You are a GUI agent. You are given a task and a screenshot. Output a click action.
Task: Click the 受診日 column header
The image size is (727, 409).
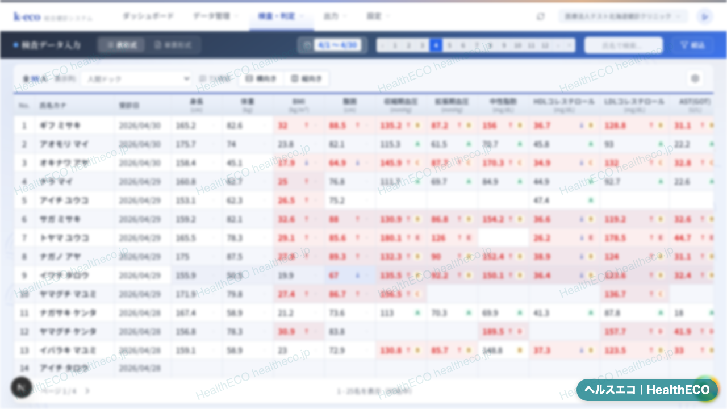pyautogui.click(x=142, y=106)
